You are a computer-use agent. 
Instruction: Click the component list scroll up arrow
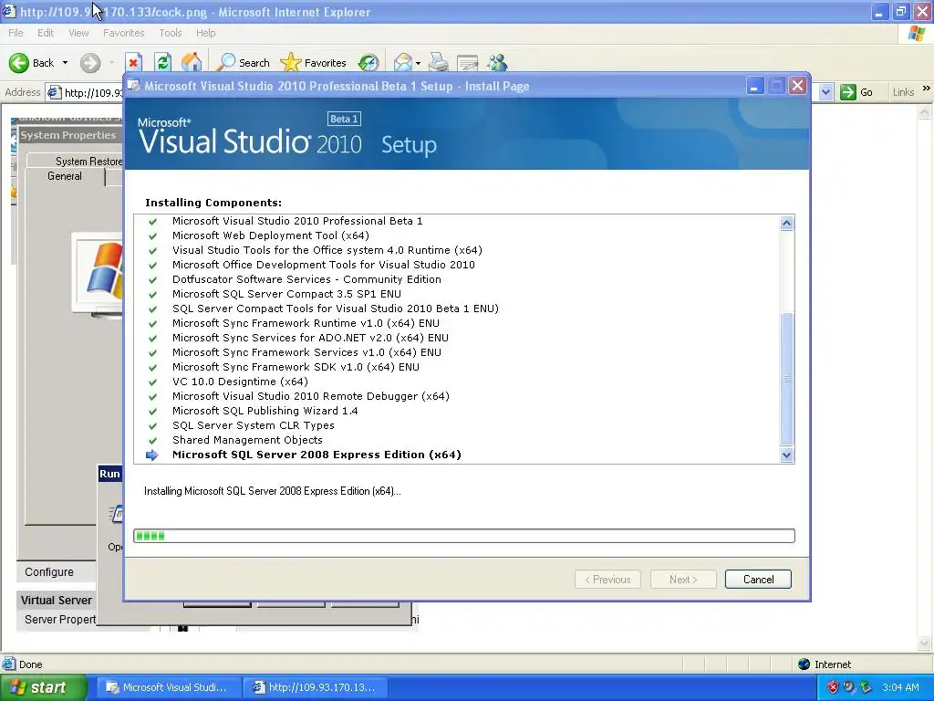786,223
